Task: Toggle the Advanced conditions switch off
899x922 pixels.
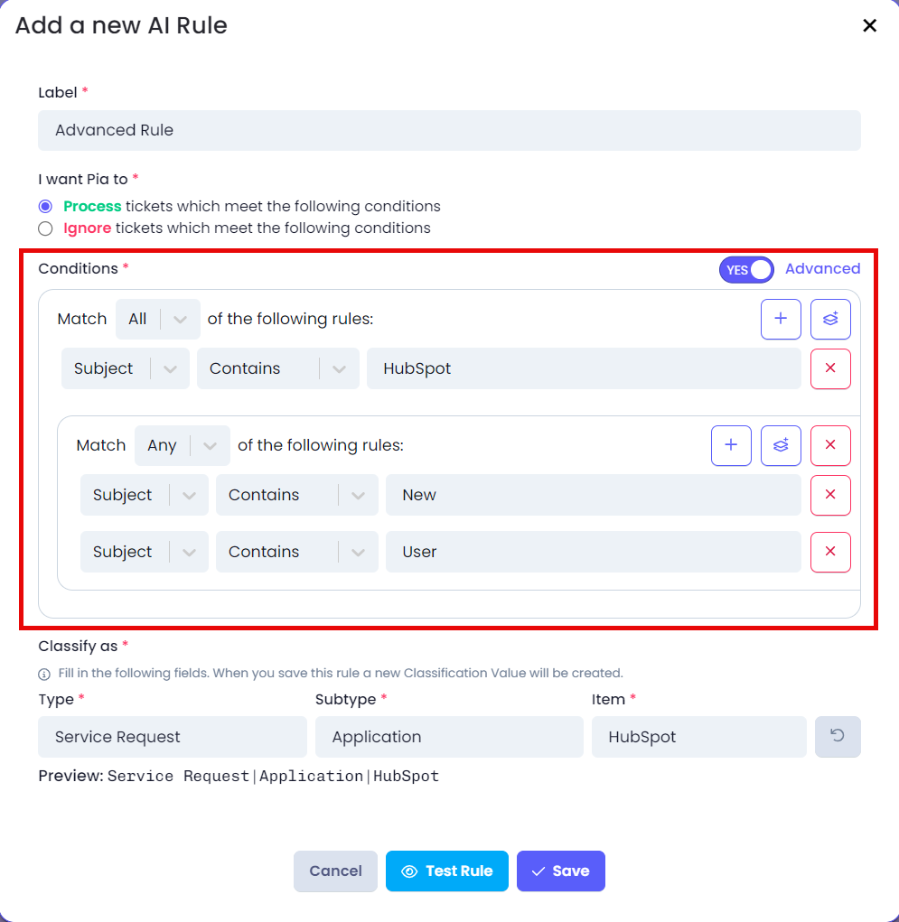Action: (746, 270)
